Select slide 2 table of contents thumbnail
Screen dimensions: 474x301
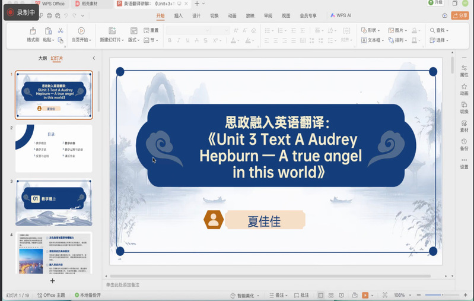point(54,148)
